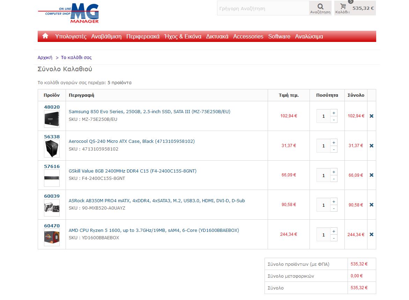Open the ASRock motherboard thumbnail image
Screen dimensions: 409x300
[52, 208]
